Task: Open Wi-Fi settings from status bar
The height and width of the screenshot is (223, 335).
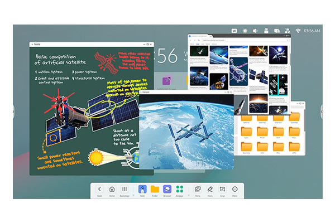Action: [298, 31]
